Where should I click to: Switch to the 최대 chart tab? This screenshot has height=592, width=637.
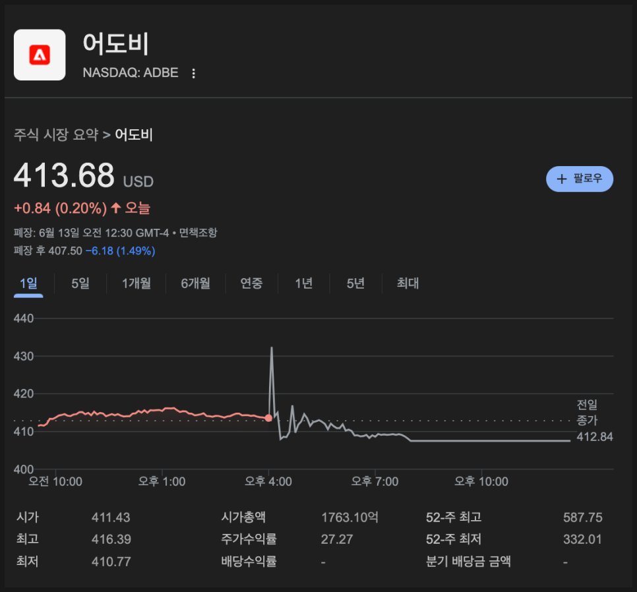click(x=408, y=283)
